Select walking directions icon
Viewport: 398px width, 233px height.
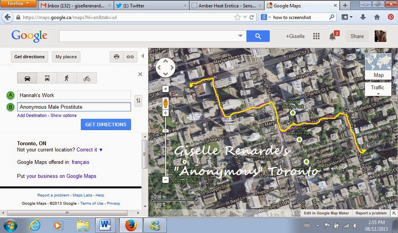tap(67, 78)
